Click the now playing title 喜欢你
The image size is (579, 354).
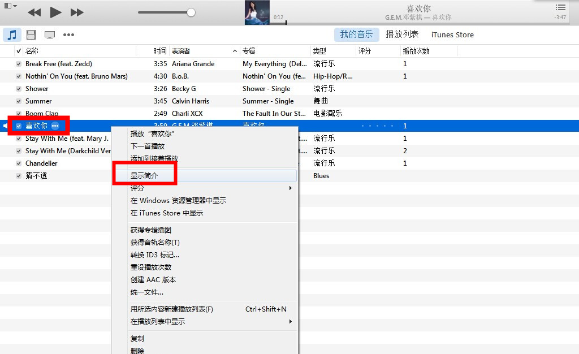pos(418,8)
